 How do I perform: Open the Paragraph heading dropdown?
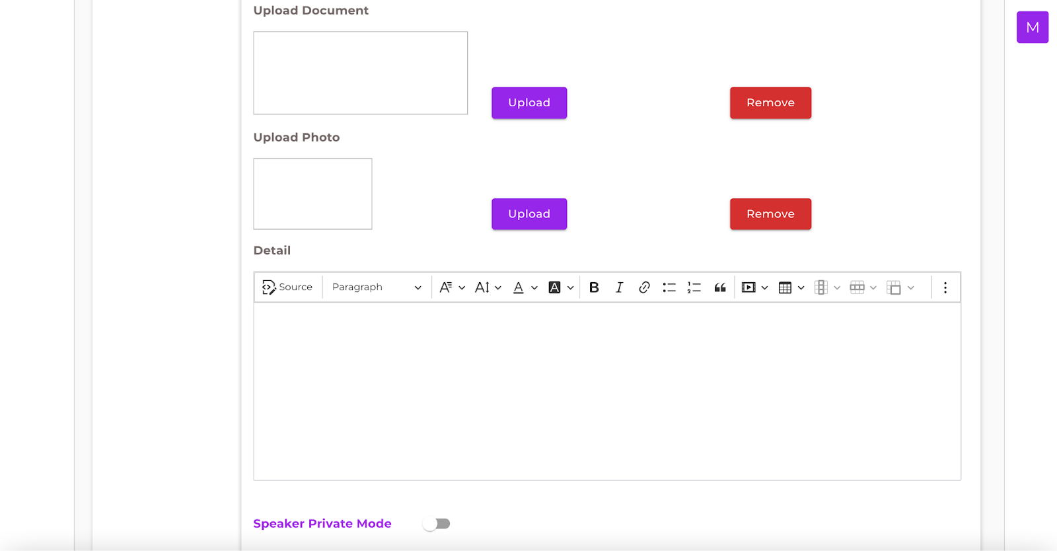377,287
